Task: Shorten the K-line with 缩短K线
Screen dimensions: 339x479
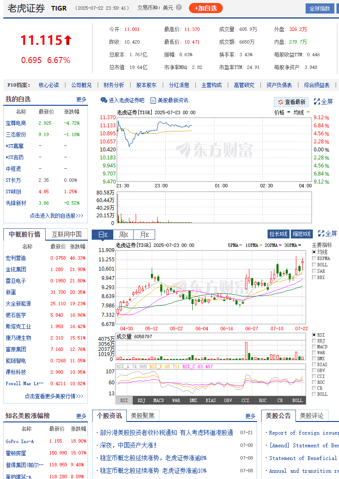Action: click(302, 234)
